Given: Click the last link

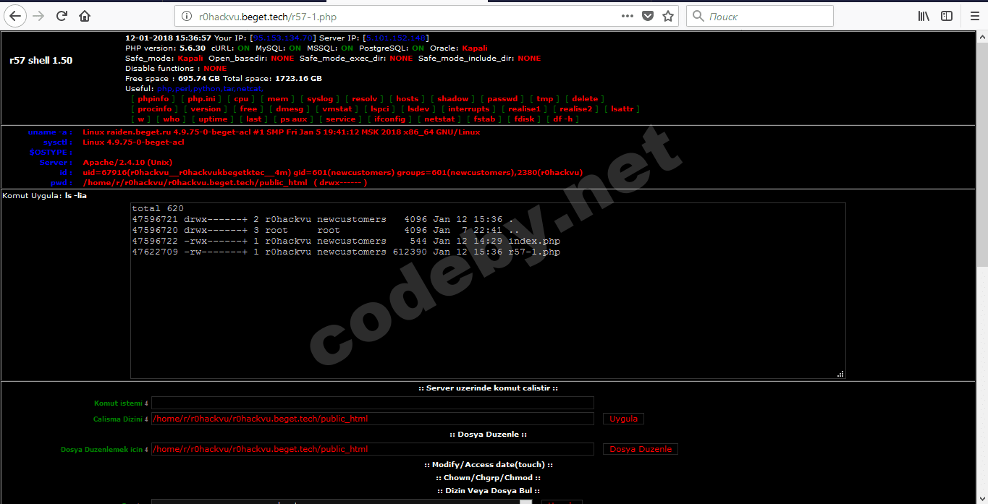Looking at the screenshot, I should coord(253,119).
